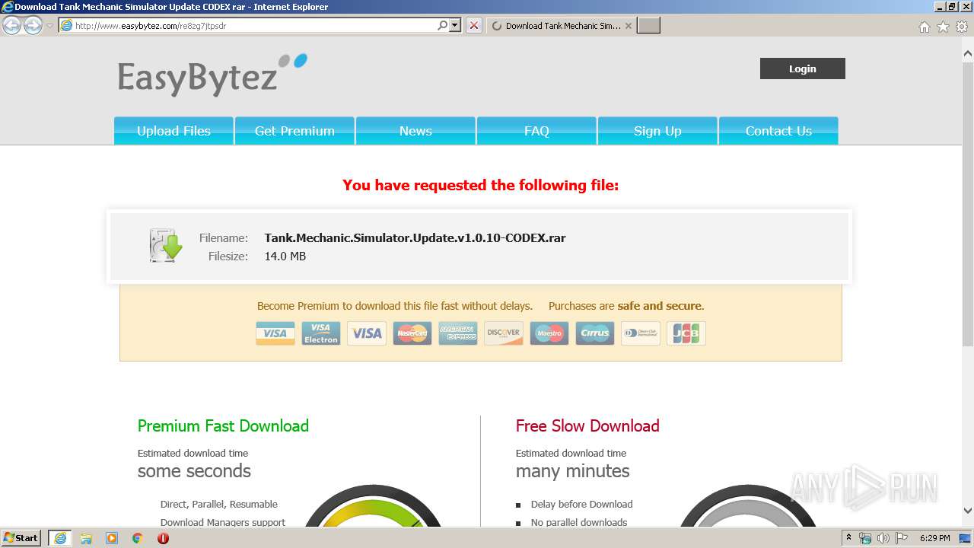Viewport: 974px width, 548px height.
Task: Click the file download disk icon
Action: 165,246
